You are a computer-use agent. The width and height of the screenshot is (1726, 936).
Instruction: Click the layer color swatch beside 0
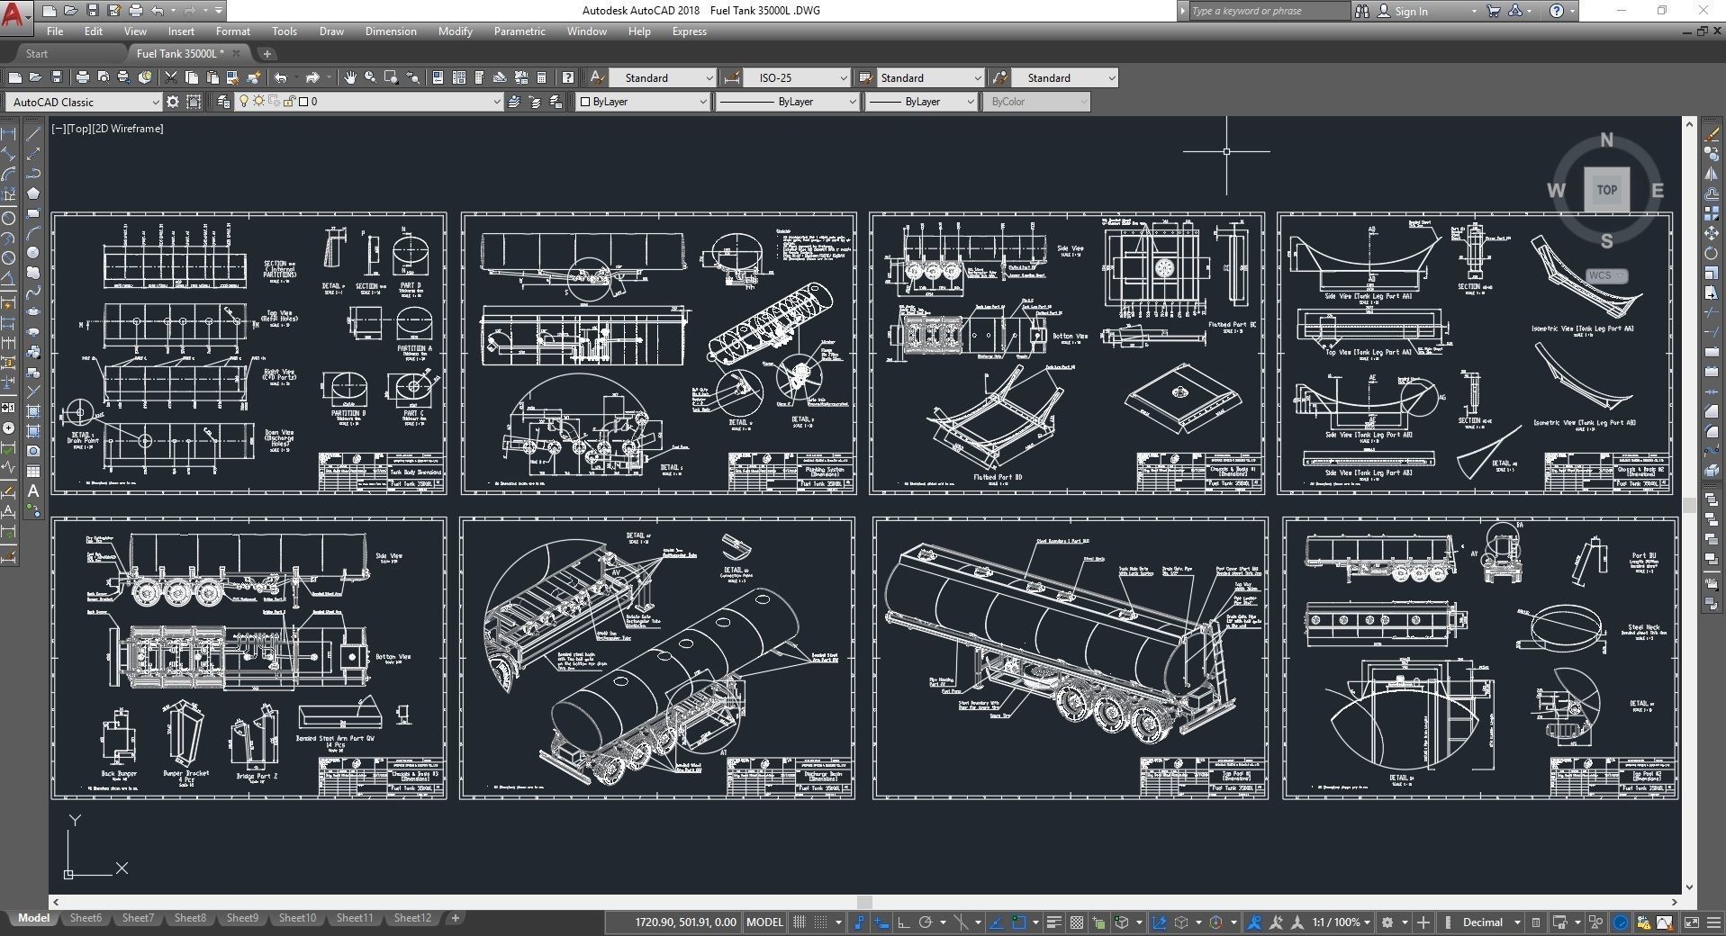303,102
